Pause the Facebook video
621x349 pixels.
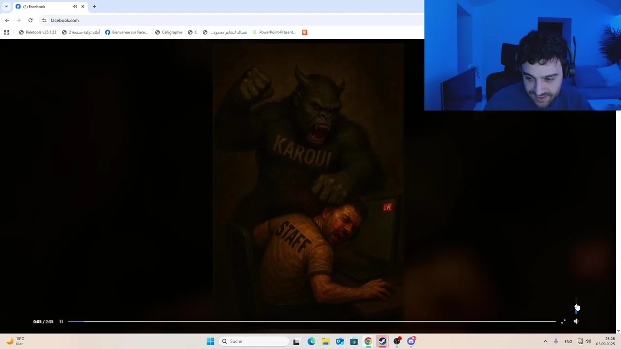[x=61, y=321]
